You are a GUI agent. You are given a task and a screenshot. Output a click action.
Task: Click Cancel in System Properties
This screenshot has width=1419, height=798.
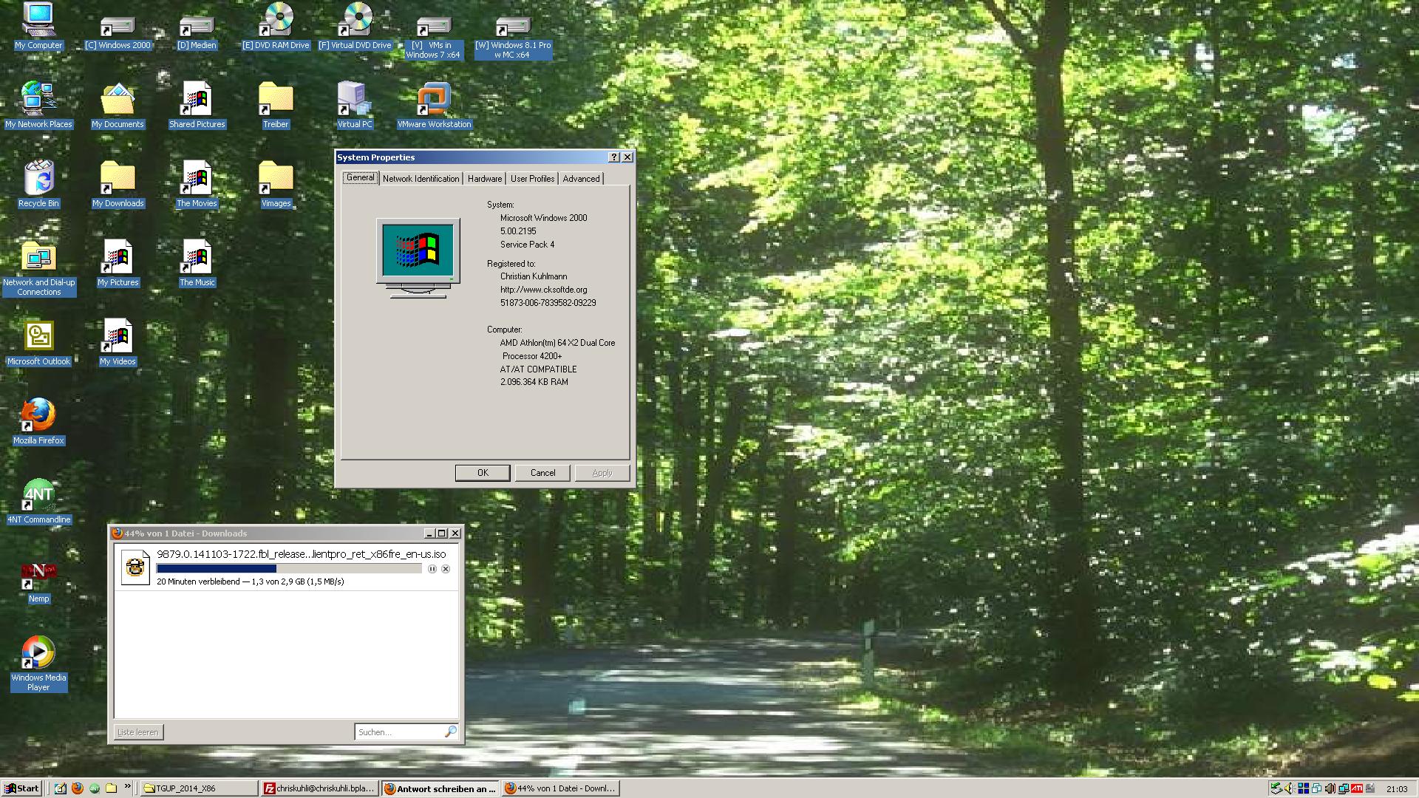coord(542,473)
